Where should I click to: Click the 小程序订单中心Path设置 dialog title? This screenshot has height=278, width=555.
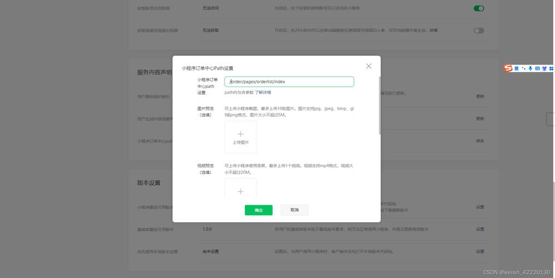(x=208, y=68)
